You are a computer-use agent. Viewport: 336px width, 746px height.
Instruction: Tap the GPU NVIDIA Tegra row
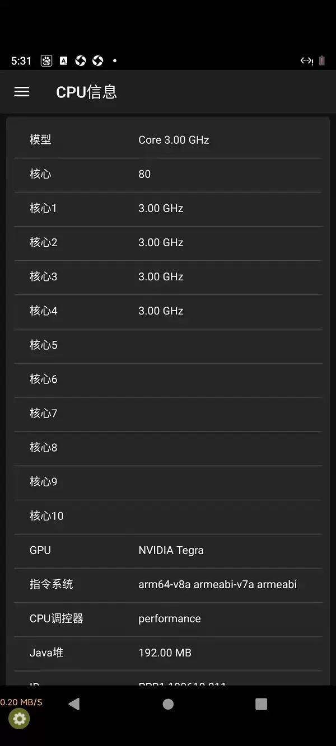(168, 550)
